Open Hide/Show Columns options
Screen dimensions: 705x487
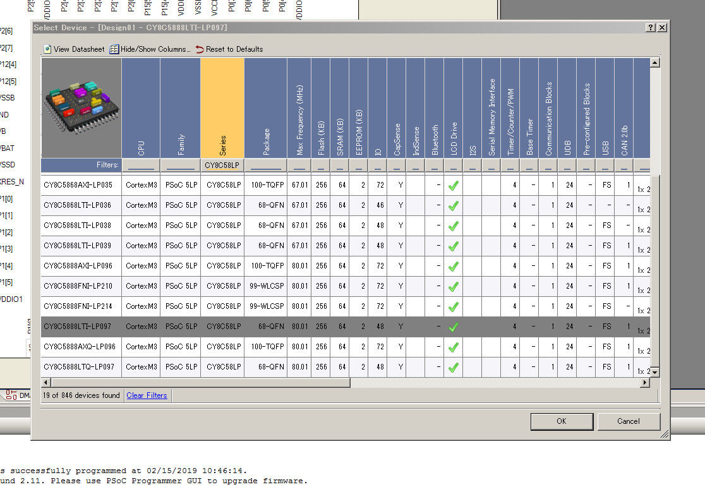tap(150, 49)
